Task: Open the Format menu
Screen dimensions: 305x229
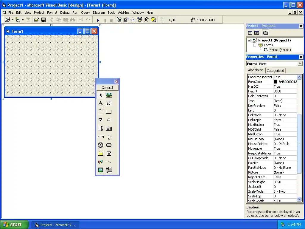Action: (x=52, y=13)
